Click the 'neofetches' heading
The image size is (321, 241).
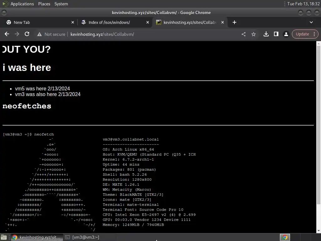27,106
